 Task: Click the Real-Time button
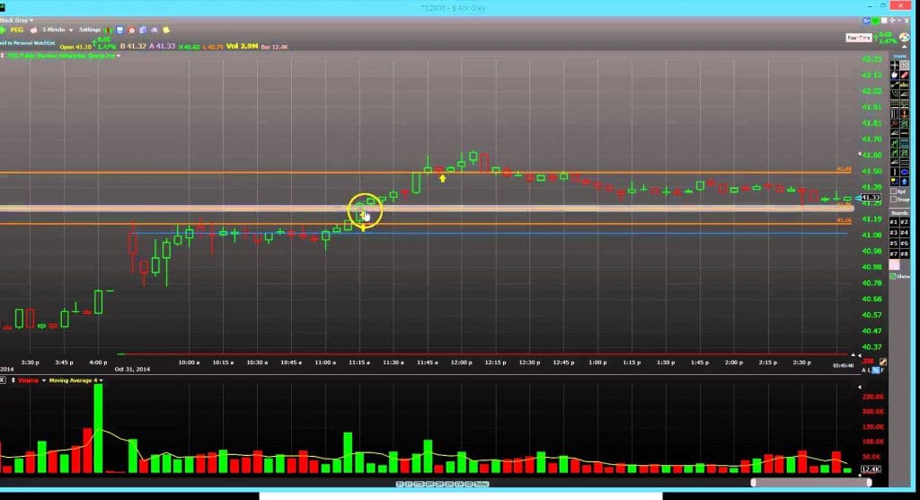click(859, 38)
